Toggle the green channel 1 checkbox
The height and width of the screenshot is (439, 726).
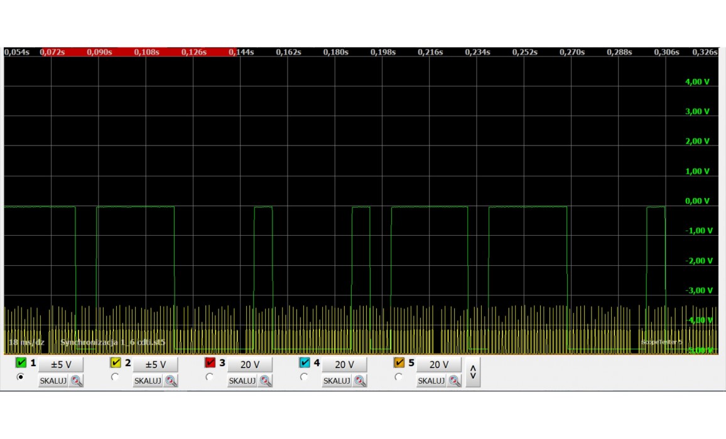(21, 363)
